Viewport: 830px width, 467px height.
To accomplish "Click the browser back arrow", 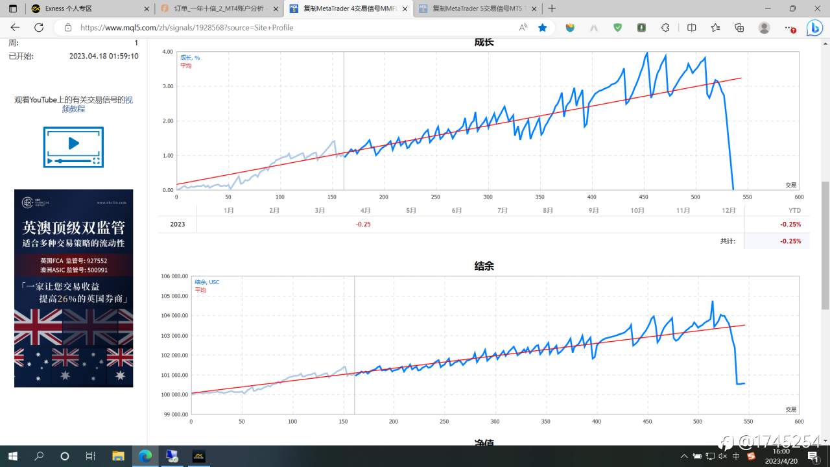I will (x=15, y=28).
